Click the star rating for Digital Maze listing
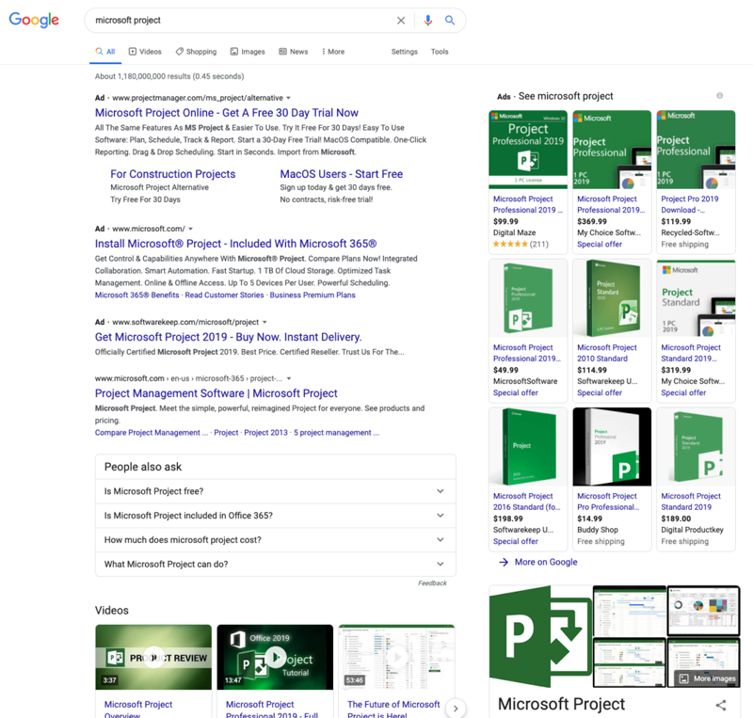Screen dimensions: 753x718 [x=510, y=244]
